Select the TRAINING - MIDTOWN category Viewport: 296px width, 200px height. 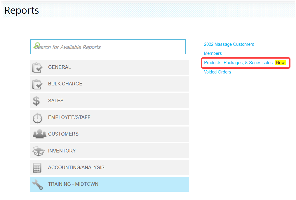[109, 184]
